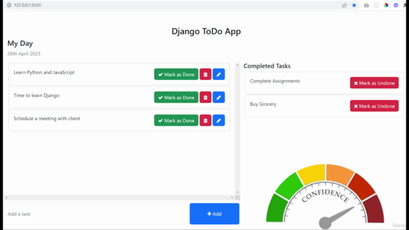Click the 26th April 2023 date text

click(24, 54)
